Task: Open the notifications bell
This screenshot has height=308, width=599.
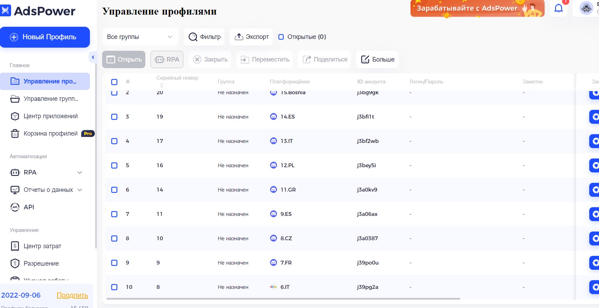Action: (559, 8)
